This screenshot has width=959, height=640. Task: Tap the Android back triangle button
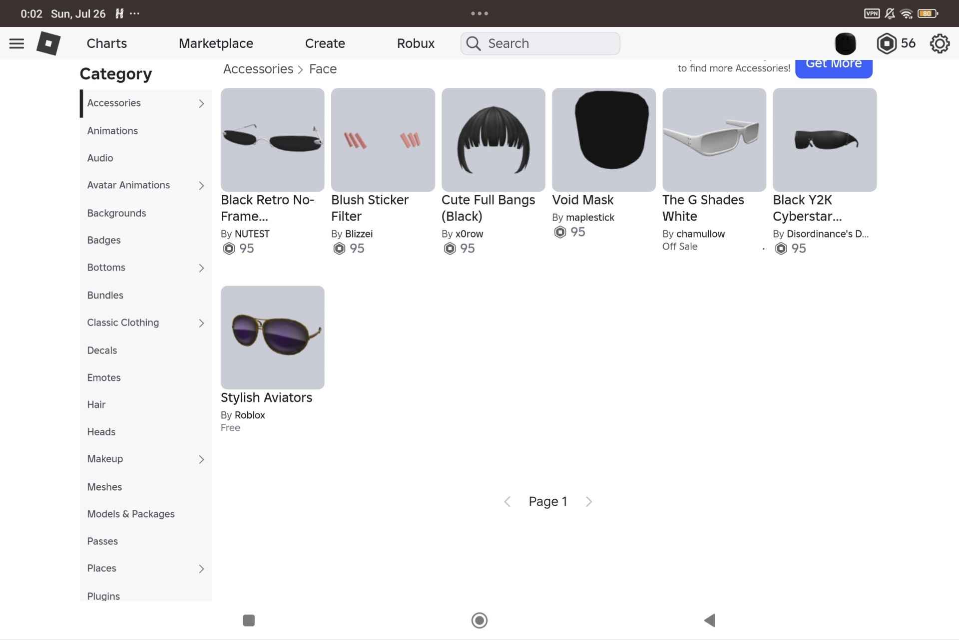click(710, 620)
